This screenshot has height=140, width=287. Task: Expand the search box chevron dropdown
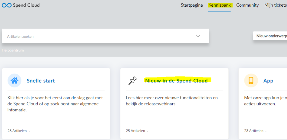(198, 36)
